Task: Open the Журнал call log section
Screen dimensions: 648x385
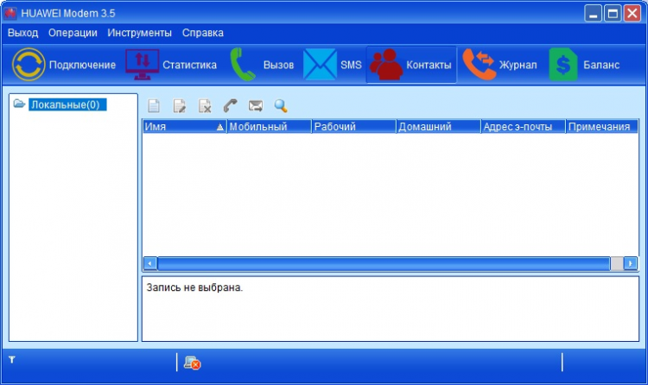Action: tap(499, 65)
